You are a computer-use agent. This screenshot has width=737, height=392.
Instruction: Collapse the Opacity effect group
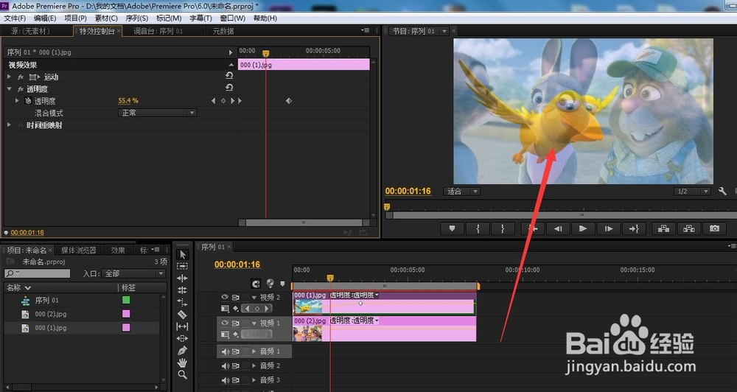9,88
